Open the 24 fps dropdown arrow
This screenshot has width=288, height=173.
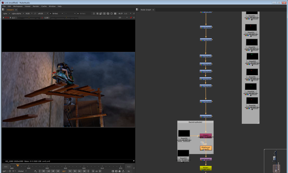[10, 171]
